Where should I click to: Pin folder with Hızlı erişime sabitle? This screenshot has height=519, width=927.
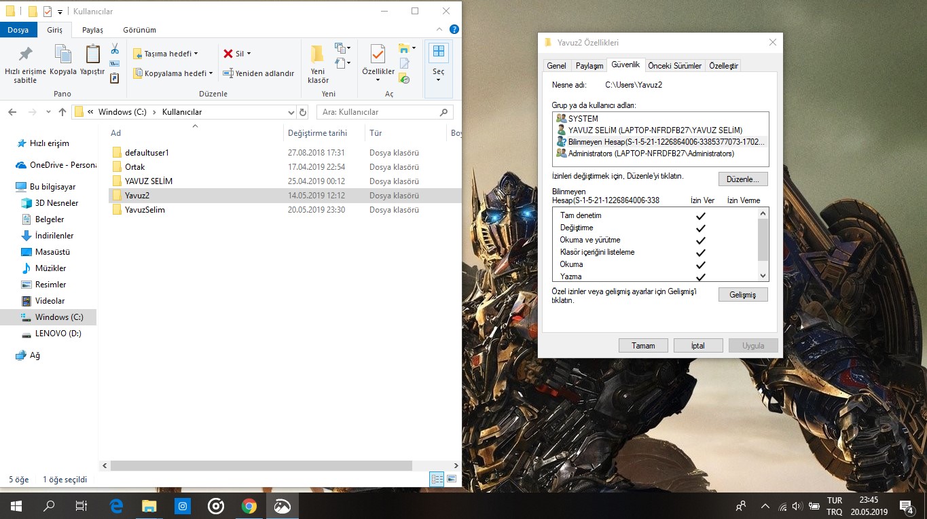[25, 65]
